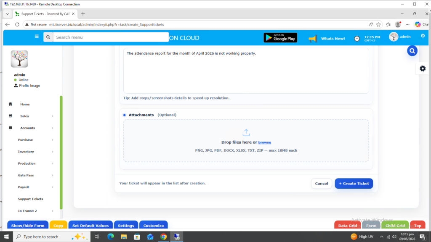This screenshot has height=242, width=431.
Task: Click the Create Ticket button
Action: click(x=354, y=184)
